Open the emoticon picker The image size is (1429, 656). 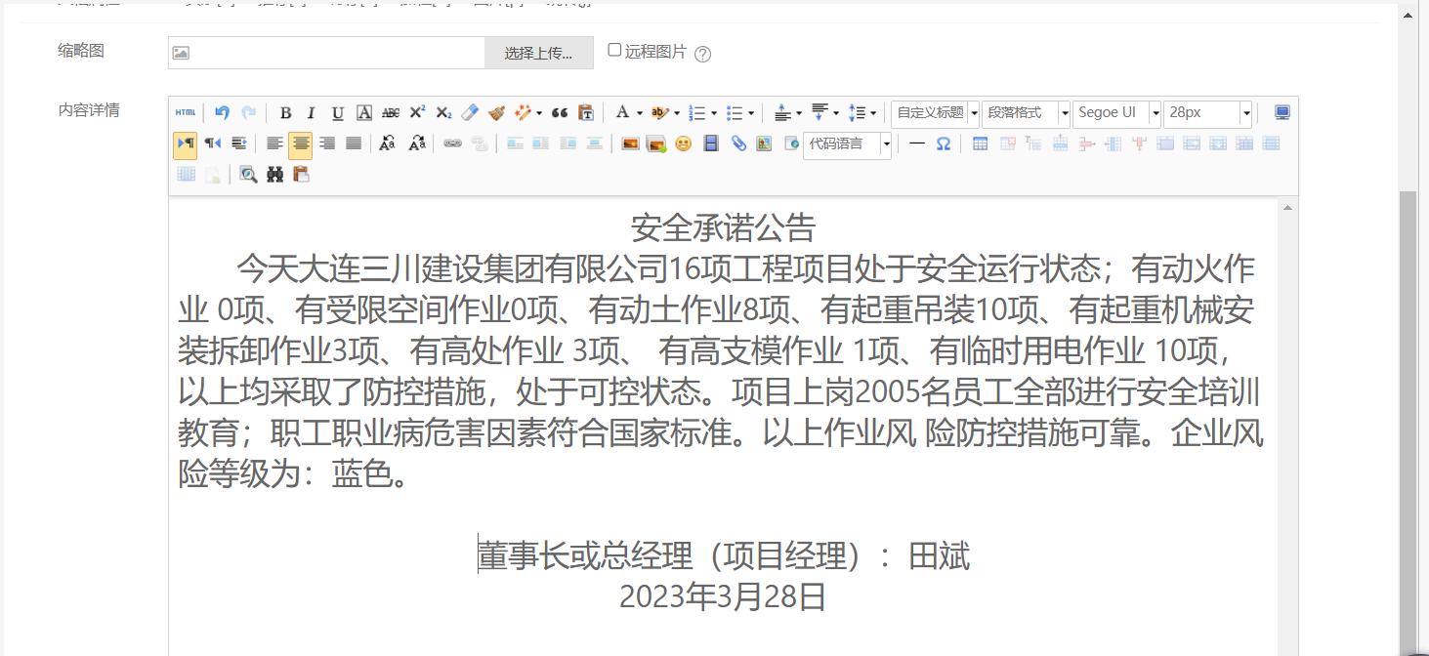click(x=684, y=144)
